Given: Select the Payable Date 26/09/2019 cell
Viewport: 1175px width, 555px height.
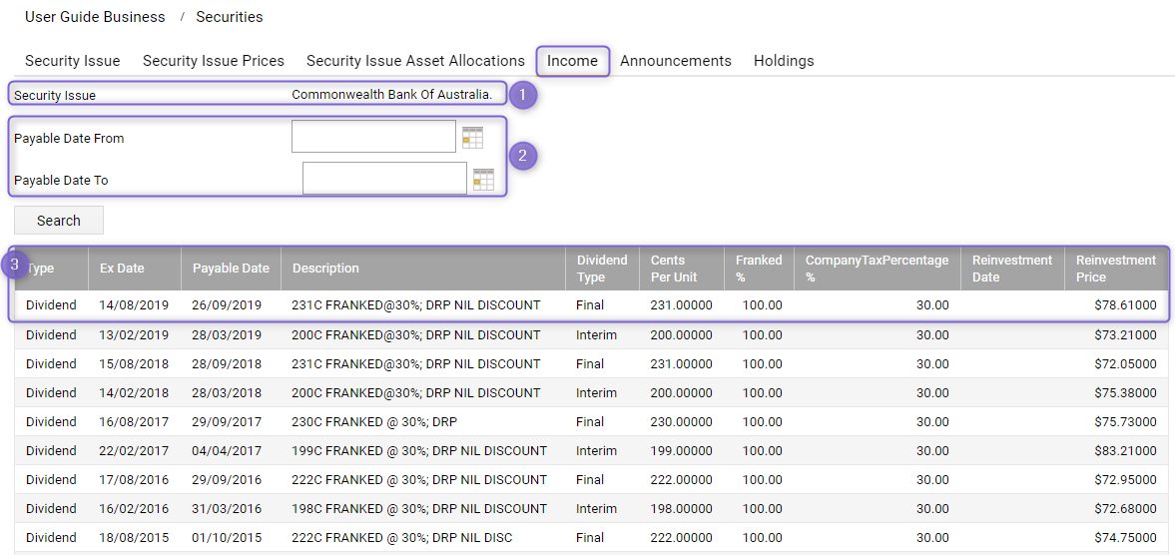Looking at the screenshot, I should pyautogui.click(x=227, y=305).
